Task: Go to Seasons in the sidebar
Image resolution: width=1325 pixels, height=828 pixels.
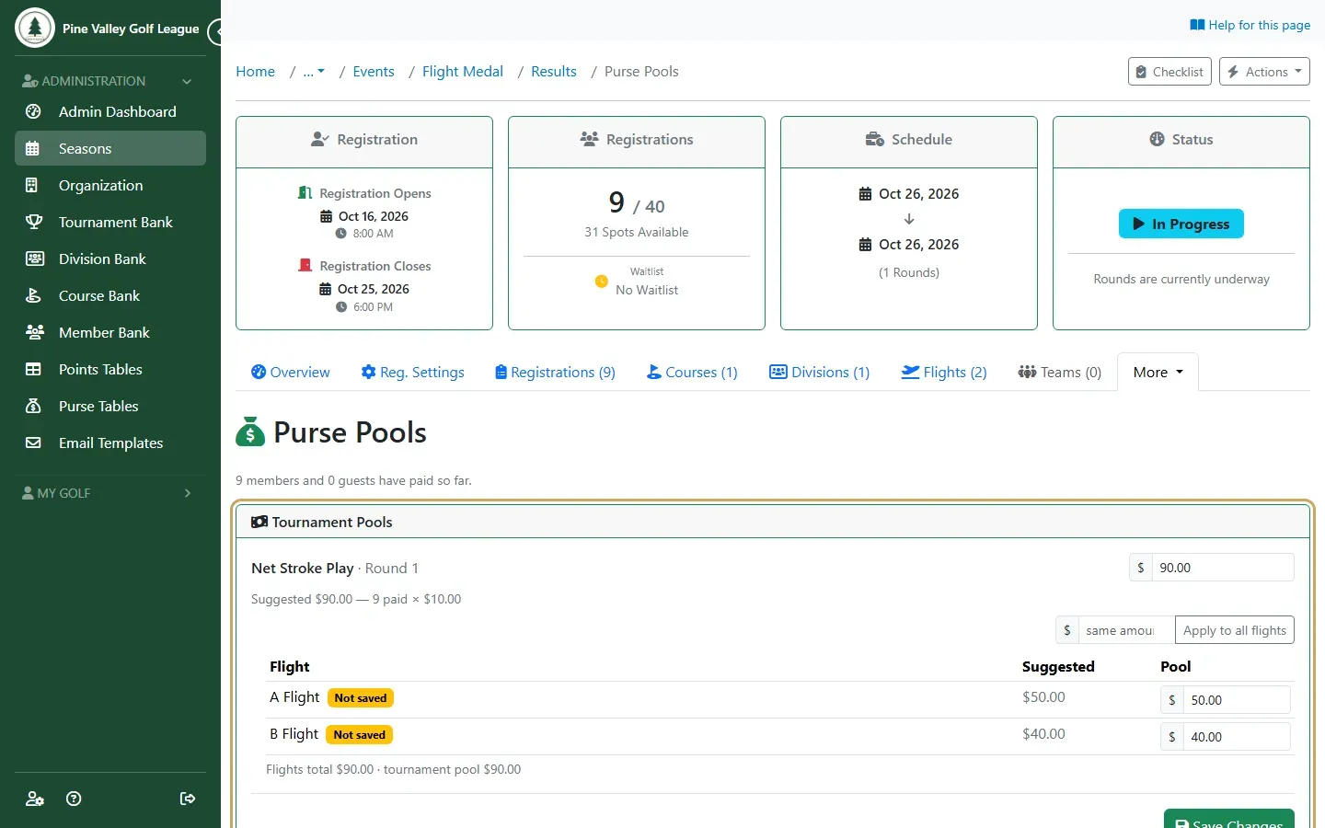Action: click(110, 148)
